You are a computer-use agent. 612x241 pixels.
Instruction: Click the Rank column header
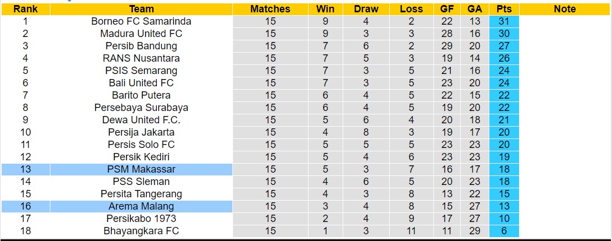pos(25,9)
